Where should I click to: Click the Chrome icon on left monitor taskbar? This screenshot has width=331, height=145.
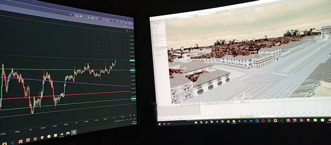pos(74,132)
